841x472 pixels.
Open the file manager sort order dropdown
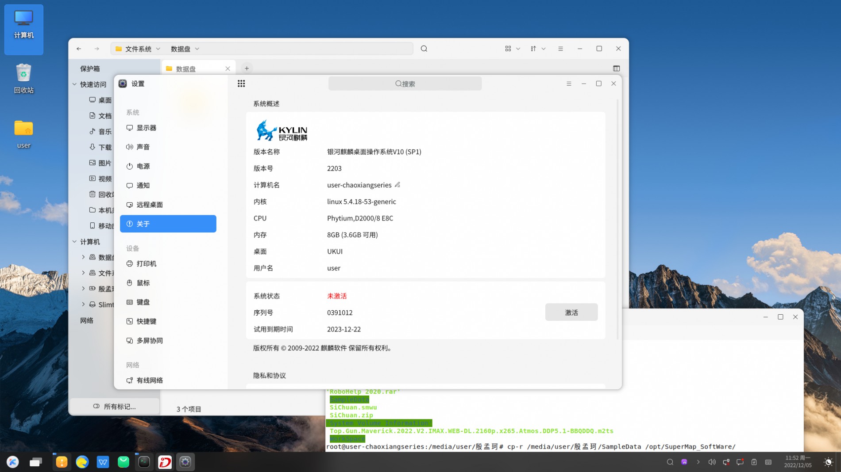pyautogui.click(x=538, y=49)
